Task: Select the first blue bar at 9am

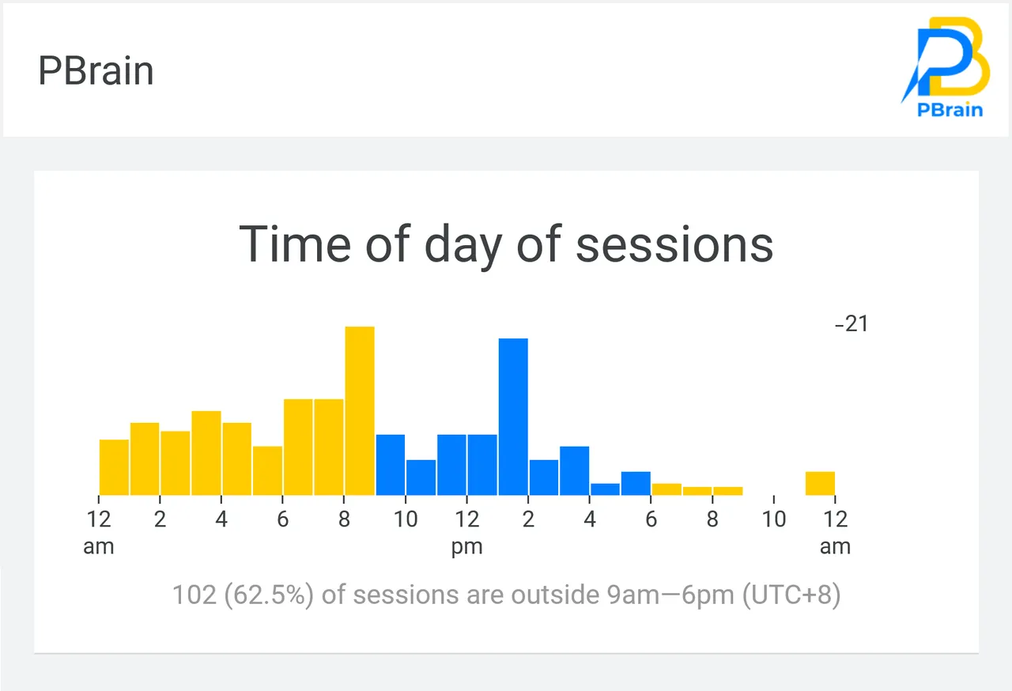Action: 391,465
